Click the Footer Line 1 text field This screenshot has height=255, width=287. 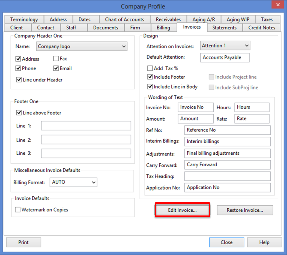[x=86, y=126]
